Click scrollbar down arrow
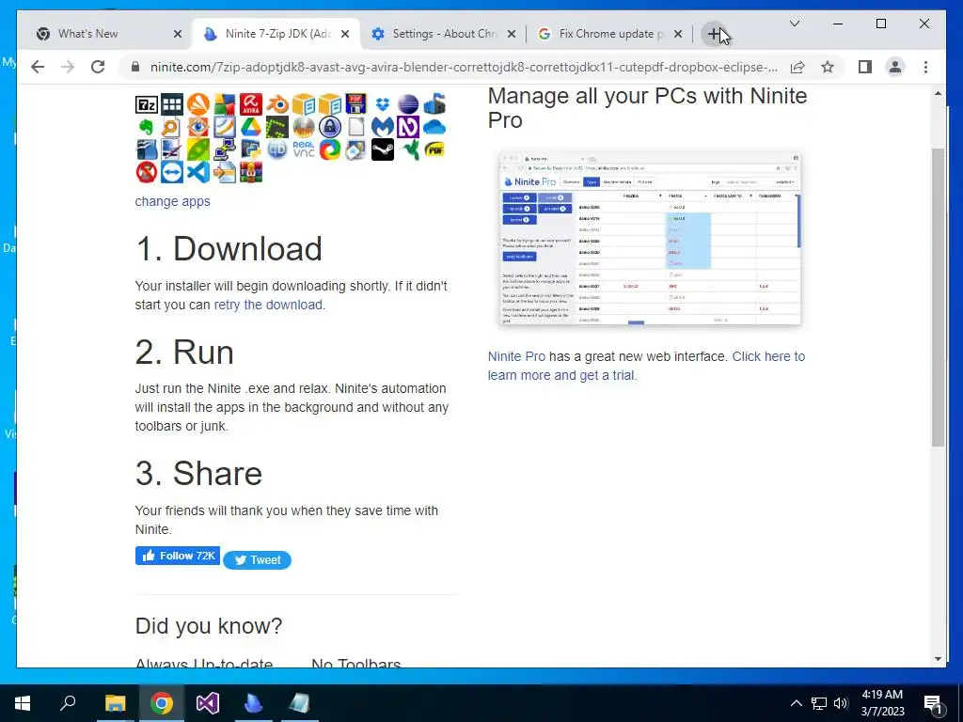This screenshot has height=722, width=963. coord(938,659)
